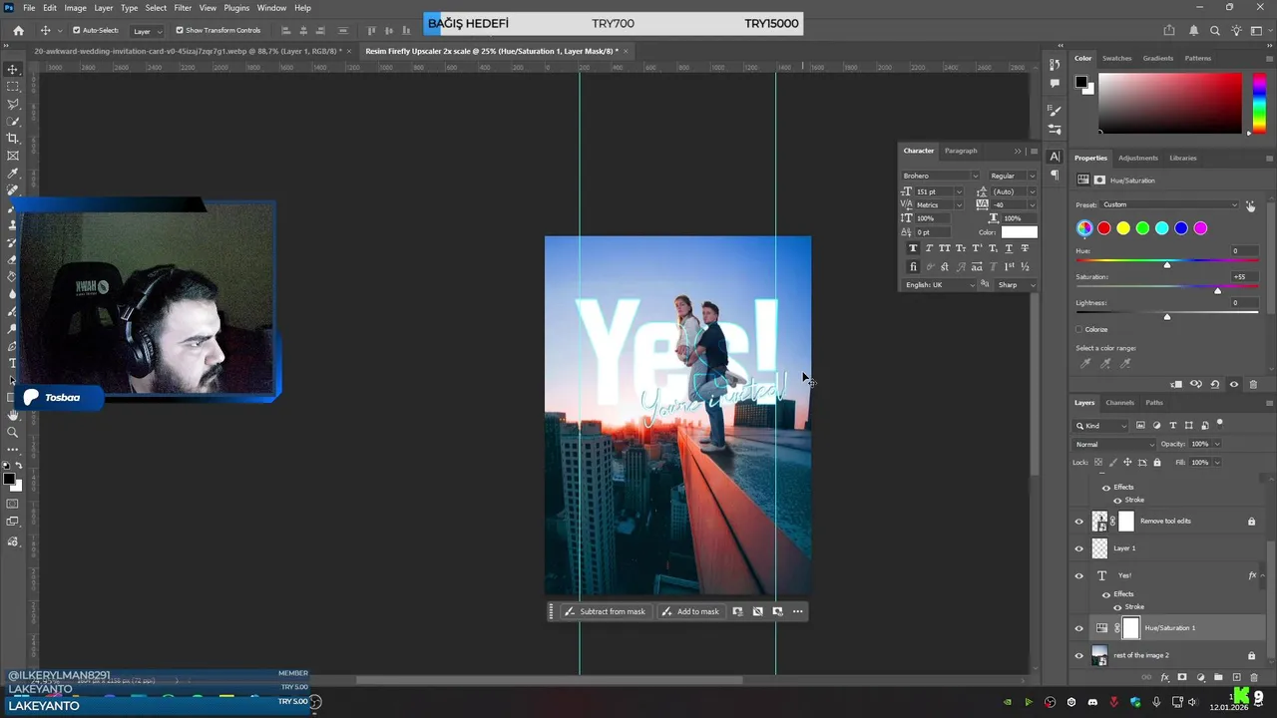
Task: Select the Rectangular Marquee tool
Action: pyautogui.click(x=13, y=87)
